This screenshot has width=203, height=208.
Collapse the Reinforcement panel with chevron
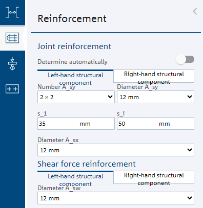pos(195,12)
